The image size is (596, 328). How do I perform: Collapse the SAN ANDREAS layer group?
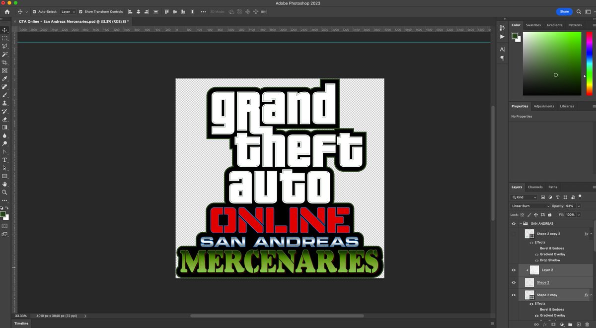tap(521, 223)
